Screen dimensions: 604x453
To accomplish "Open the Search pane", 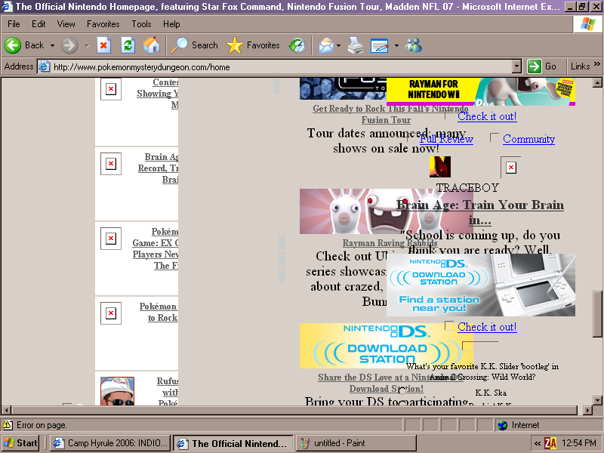I will 195,45.
